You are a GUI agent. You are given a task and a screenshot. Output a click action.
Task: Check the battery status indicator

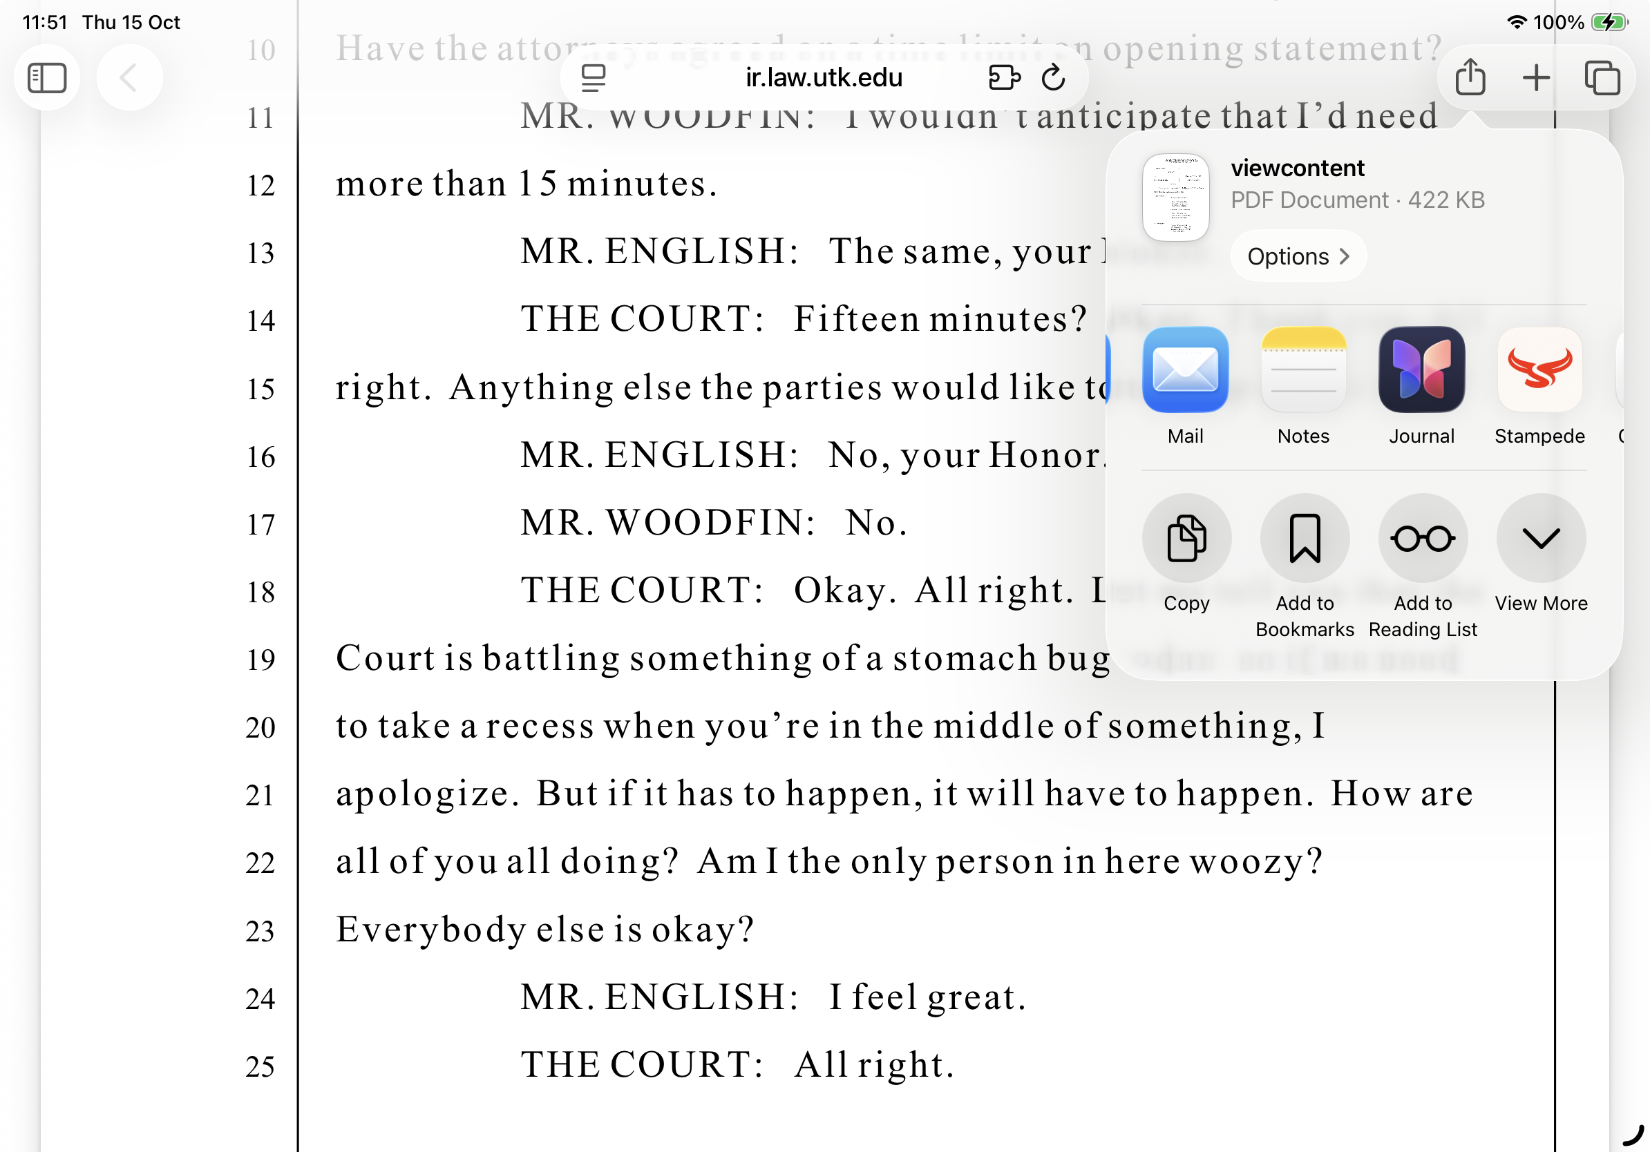tap(1609, 22)
